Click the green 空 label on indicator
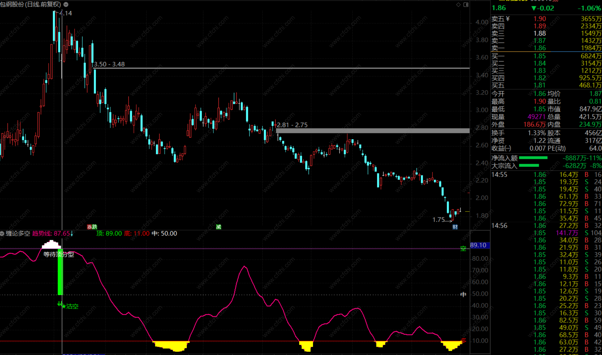 point(463,248)
